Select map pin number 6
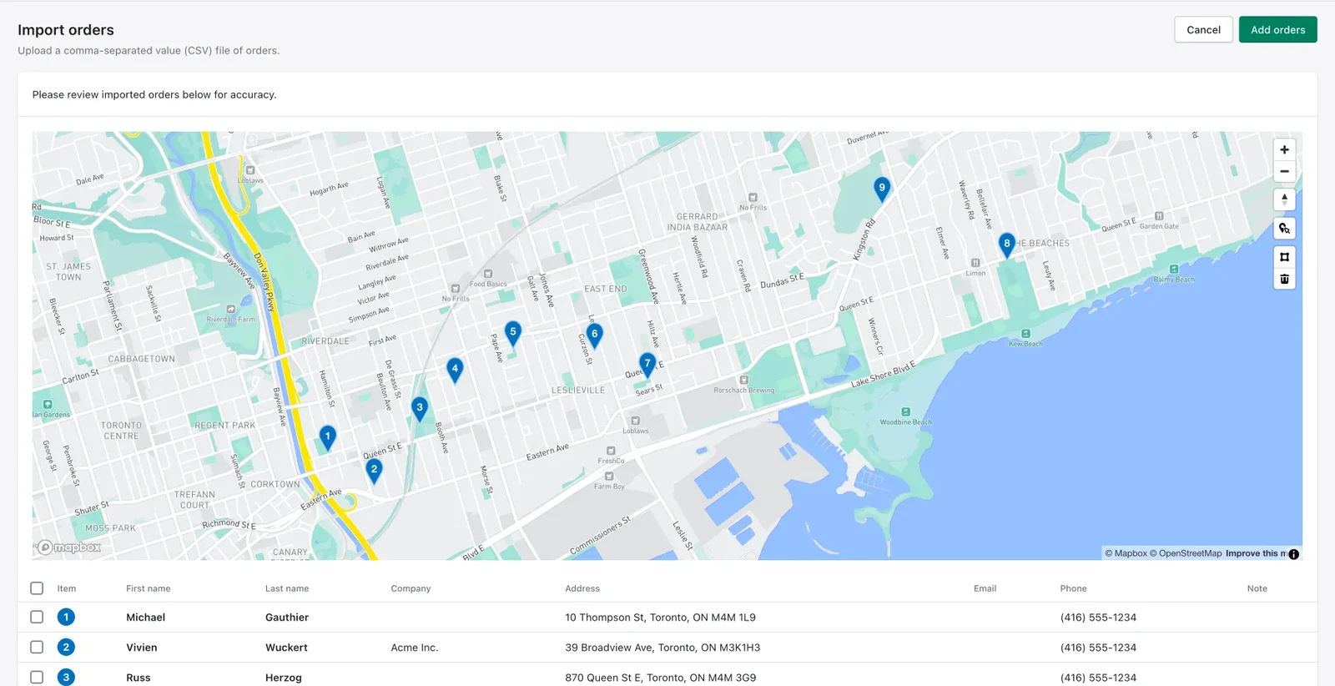 click(594, 335)
